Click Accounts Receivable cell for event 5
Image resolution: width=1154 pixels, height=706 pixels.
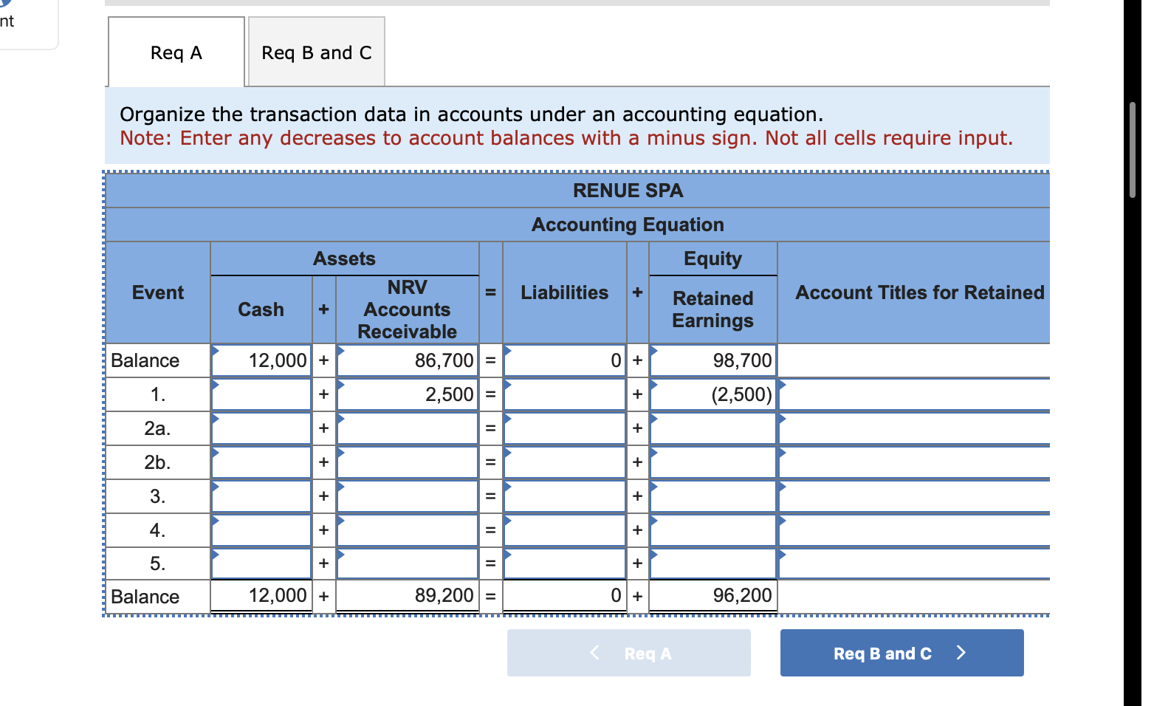pos(408,563)
